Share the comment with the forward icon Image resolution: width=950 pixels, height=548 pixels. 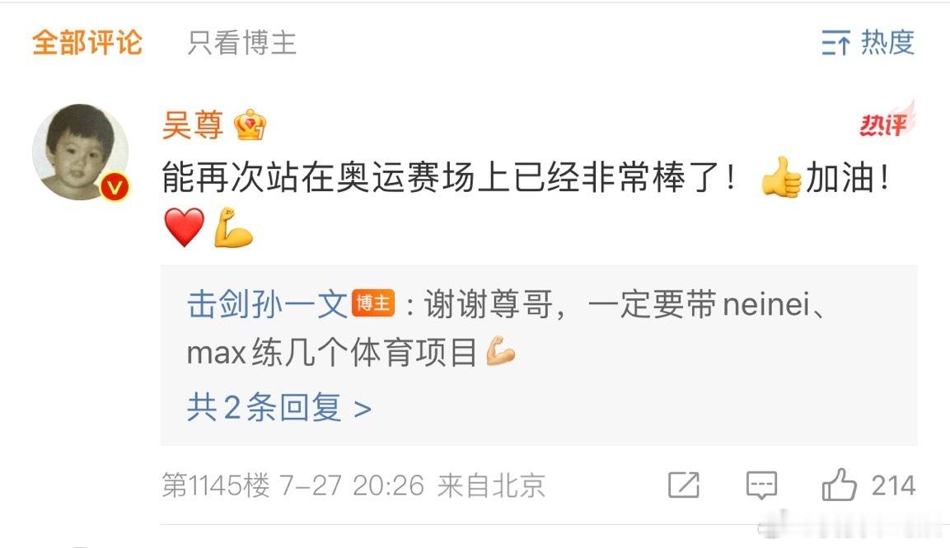click(683, 485)
